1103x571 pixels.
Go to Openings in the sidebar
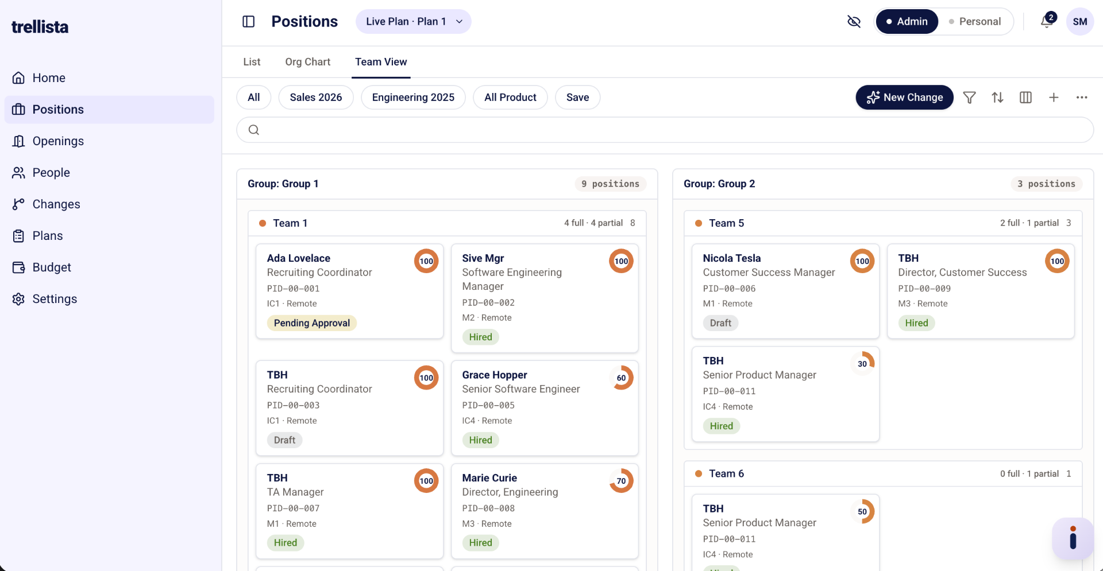point(109,141)
